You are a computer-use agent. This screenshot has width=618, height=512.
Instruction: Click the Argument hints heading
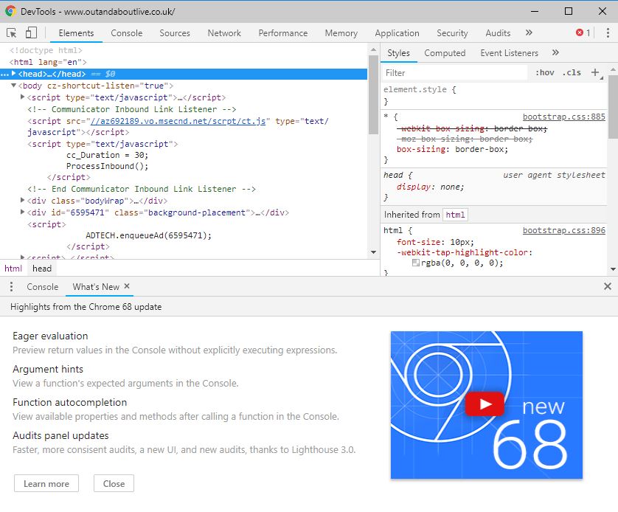click(48, 369)
